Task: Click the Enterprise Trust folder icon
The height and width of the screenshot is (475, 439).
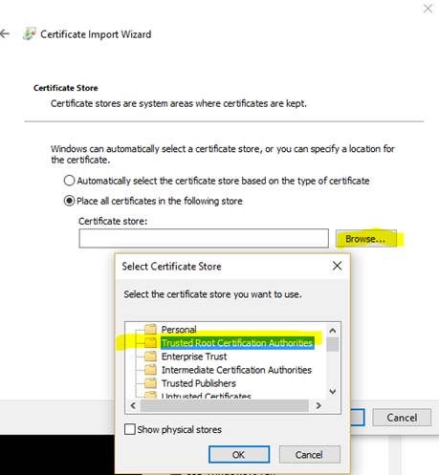Action: coord(150,356)
